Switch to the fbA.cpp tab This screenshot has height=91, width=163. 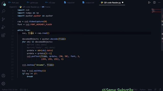point(13,3)
